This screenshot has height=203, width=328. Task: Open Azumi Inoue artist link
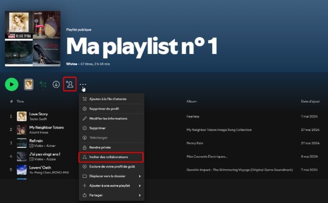(x=38, y=133)
